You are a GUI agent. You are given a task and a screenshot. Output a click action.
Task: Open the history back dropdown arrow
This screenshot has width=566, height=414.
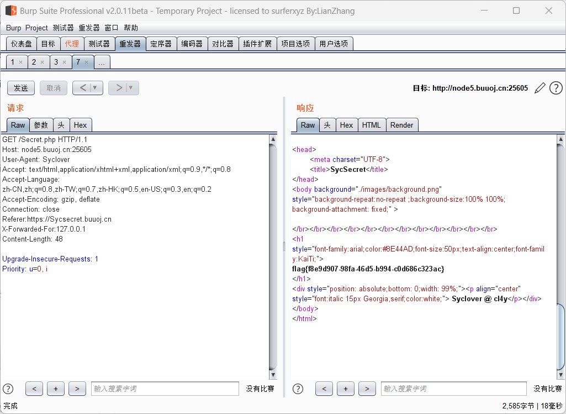tap(95, 88)
